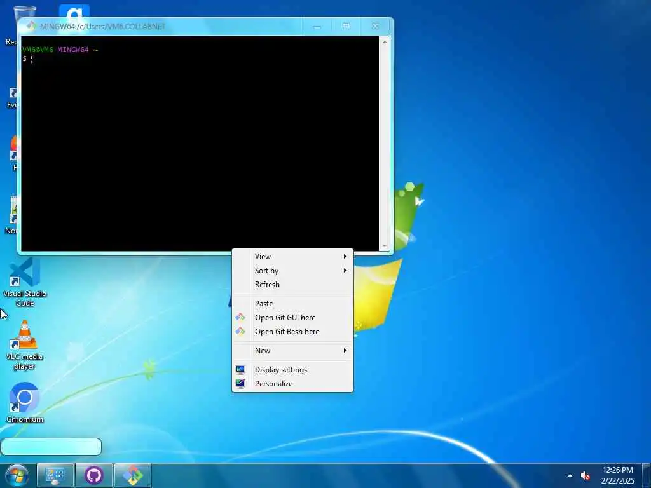Open the GitHub Desktop taskbar icon
Screen dimensions: 651x488
click(94, 475)
